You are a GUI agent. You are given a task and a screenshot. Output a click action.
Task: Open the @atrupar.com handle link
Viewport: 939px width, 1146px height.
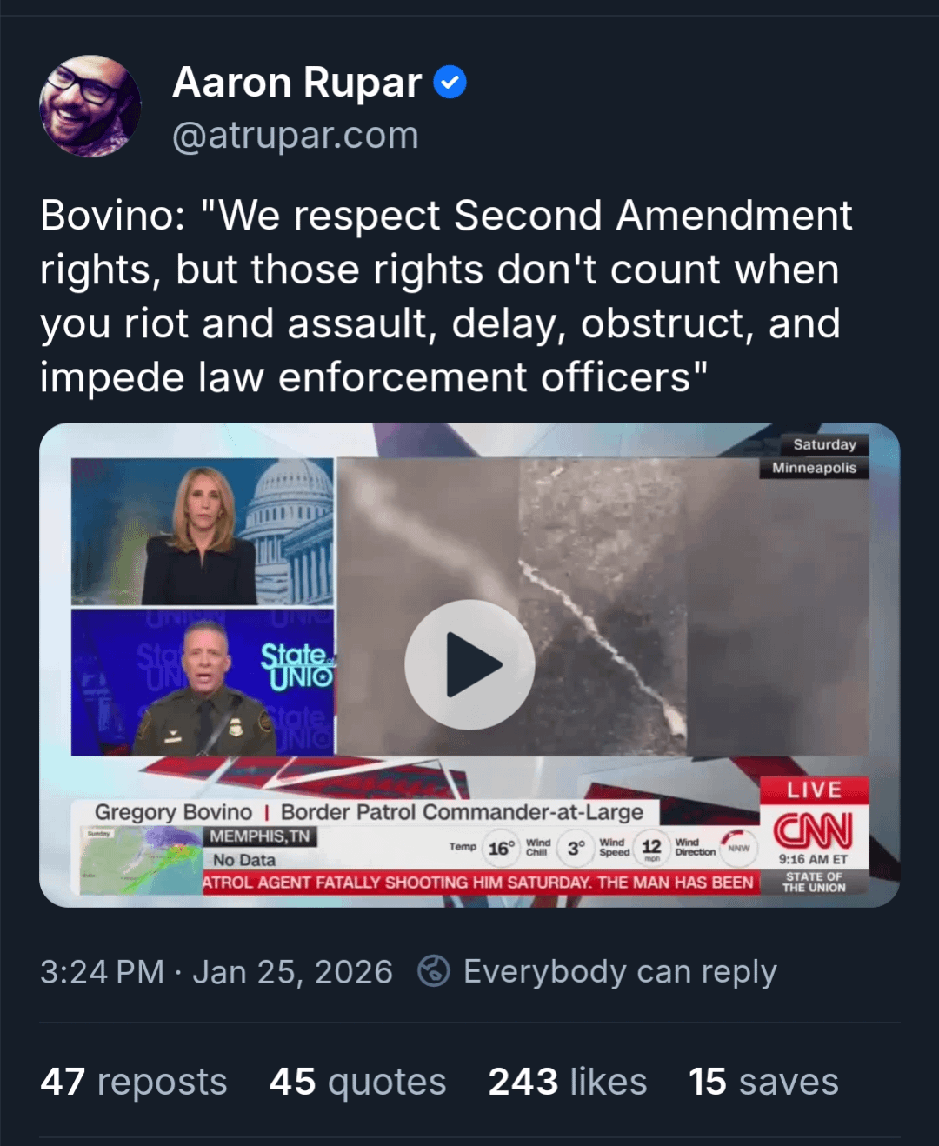coord(296,136)
